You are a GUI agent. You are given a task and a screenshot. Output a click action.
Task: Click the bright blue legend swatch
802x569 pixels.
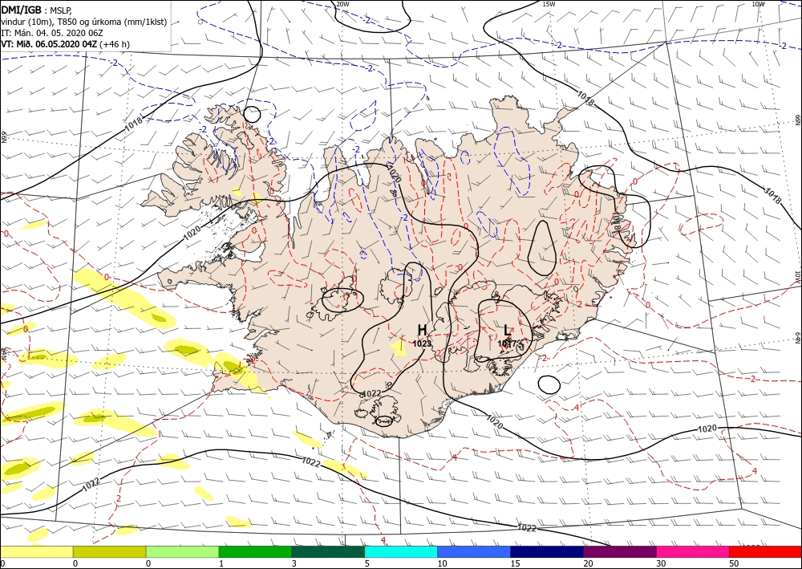[x=474, y=551]
